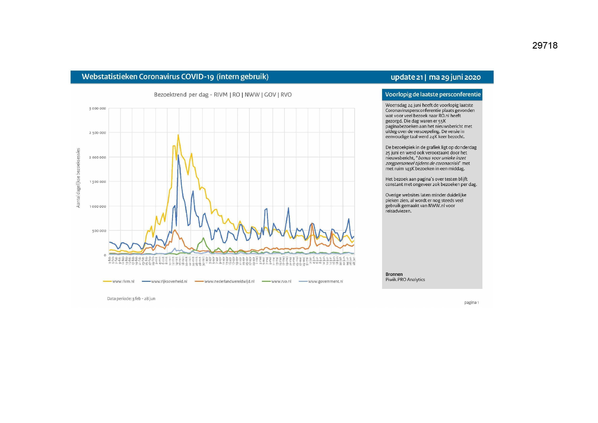
Task: Click the blue rijksoverheid.nl peak near 2 000 000
Action: click(x=178, y=155)
